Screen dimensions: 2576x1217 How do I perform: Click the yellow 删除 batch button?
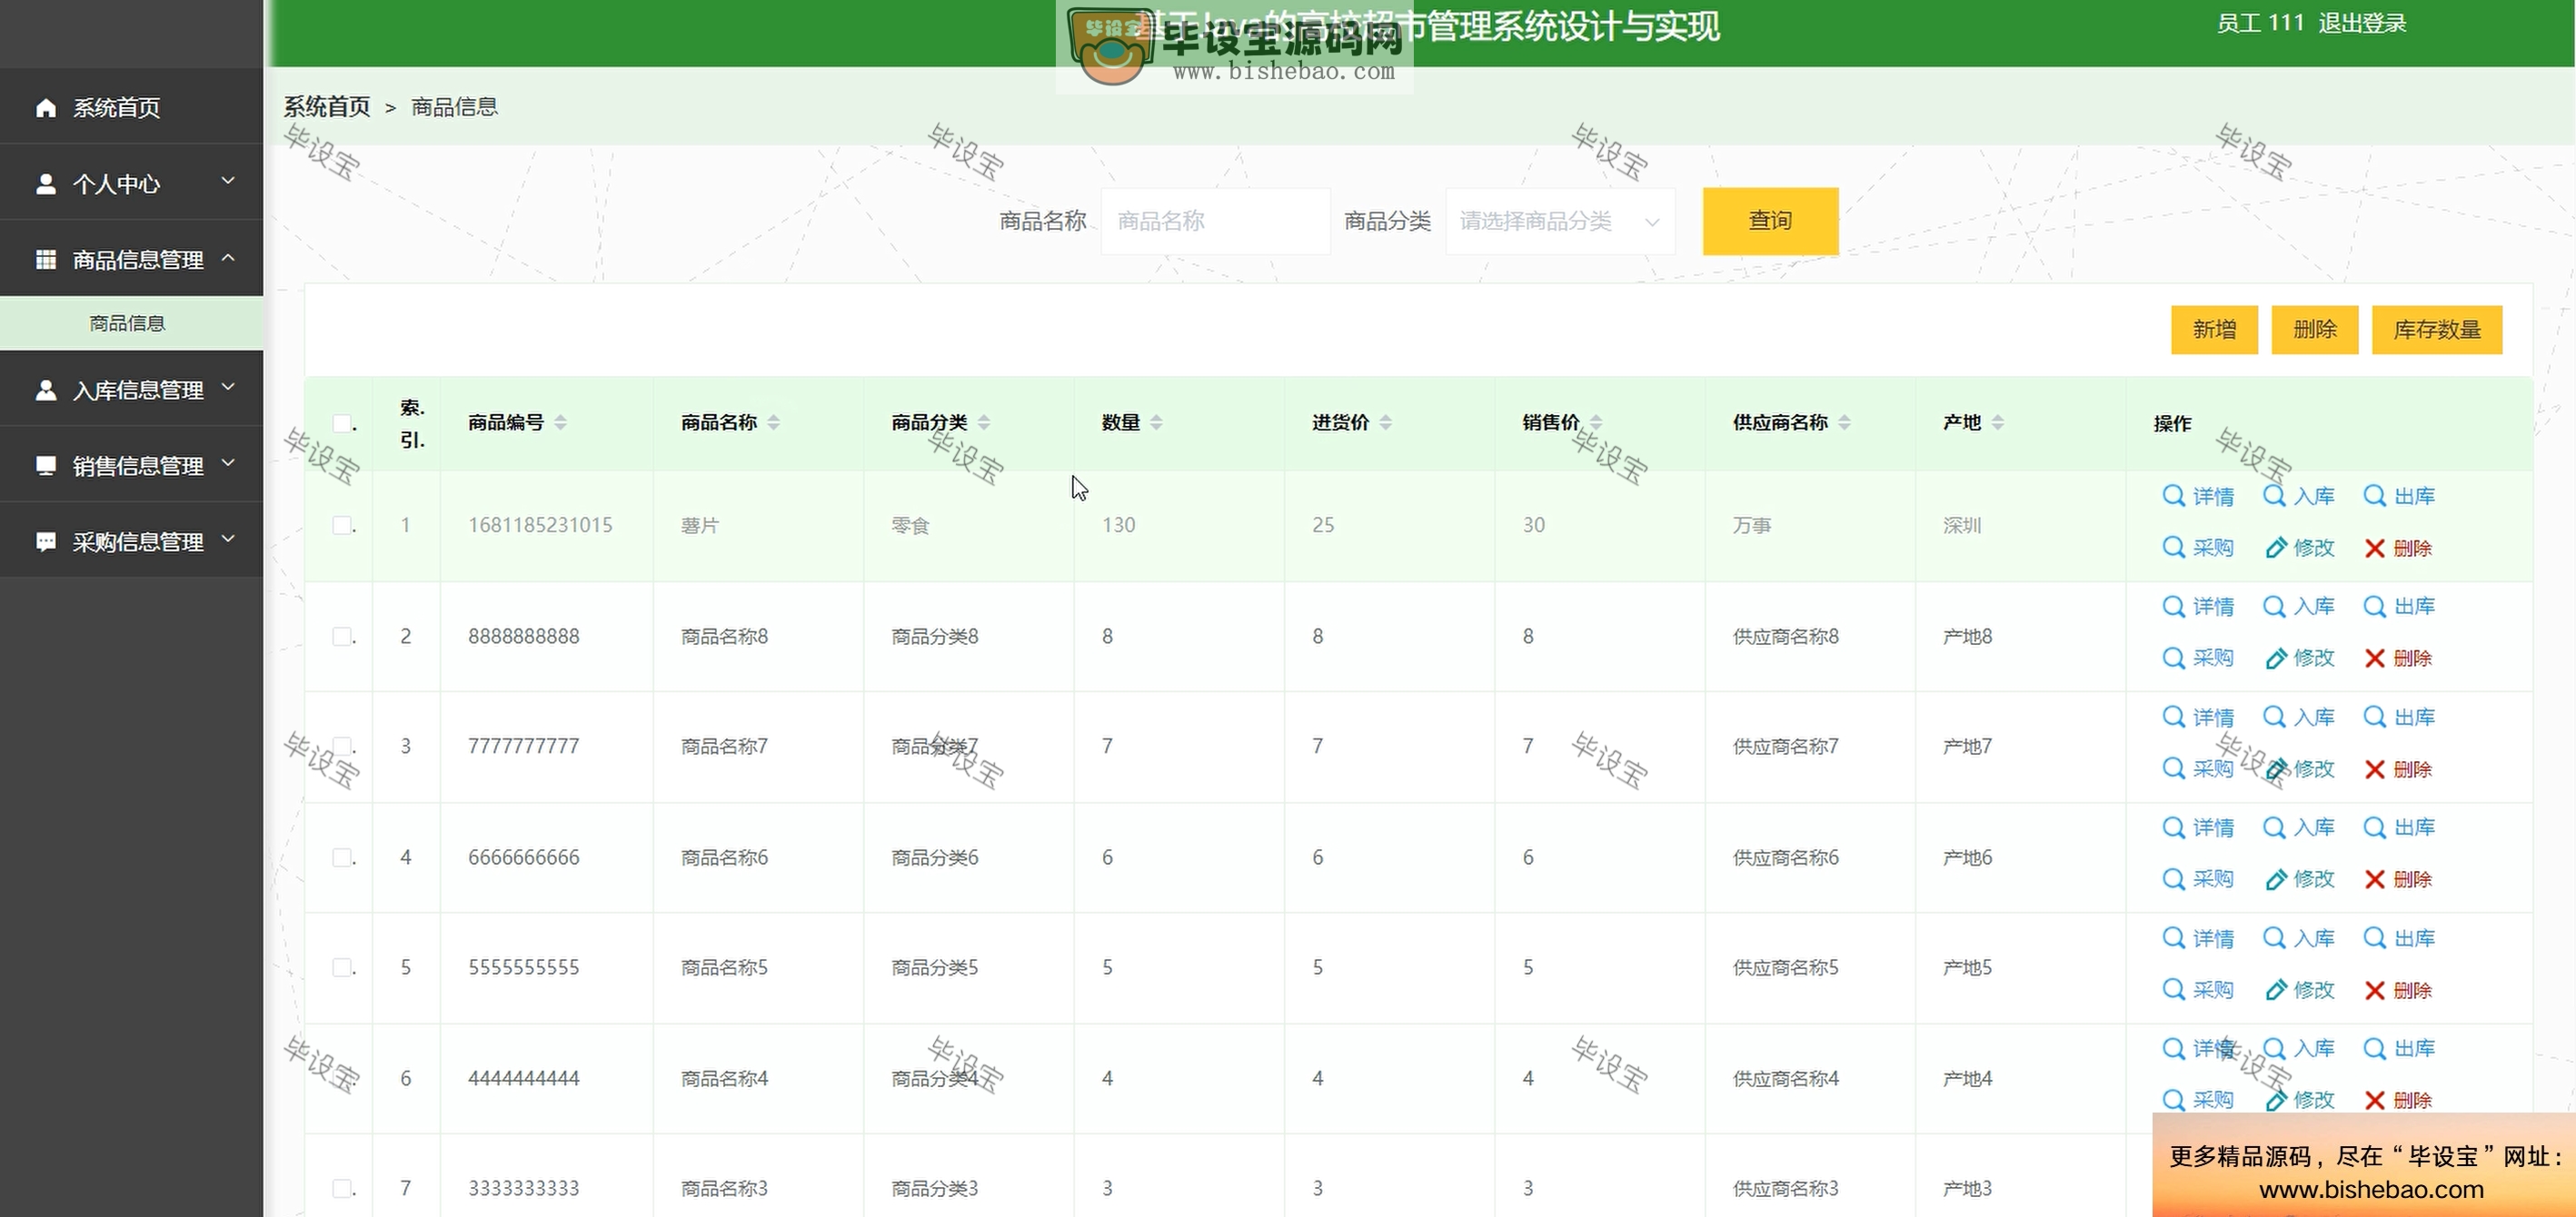[2314, 330]
